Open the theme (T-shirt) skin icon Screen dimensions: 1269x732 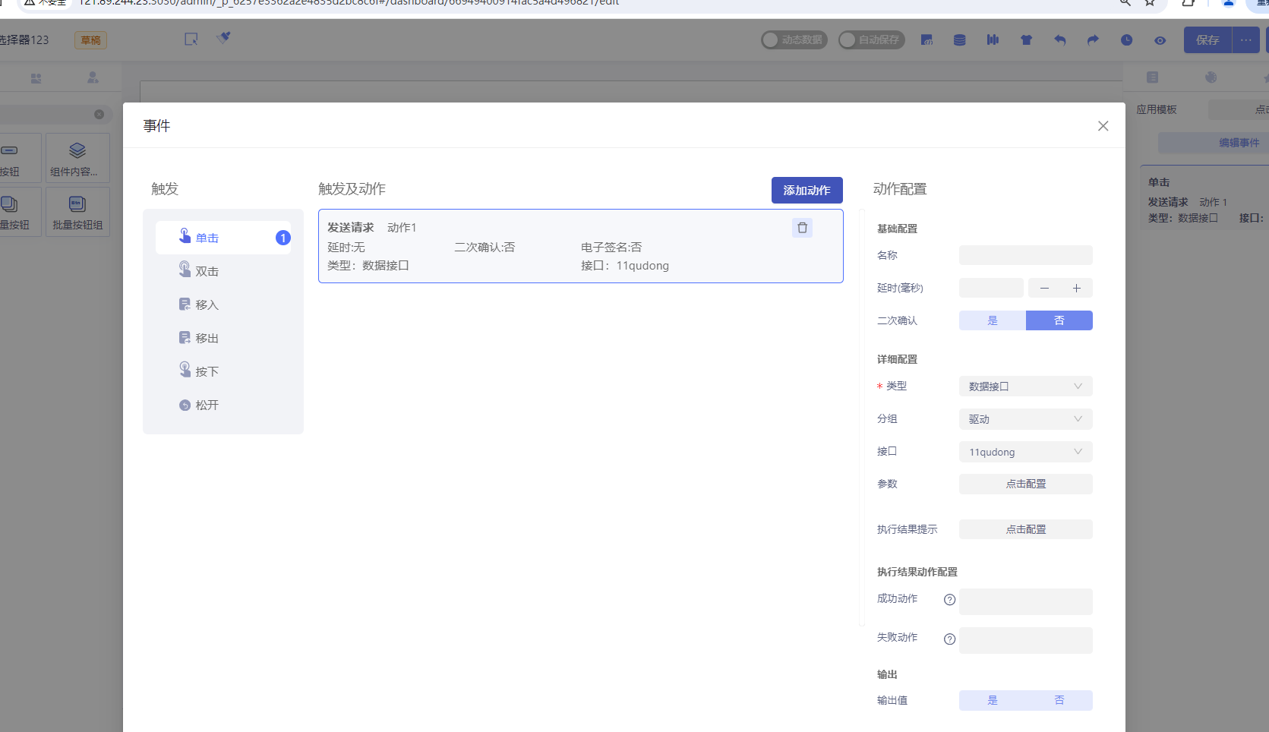pyautogui.click(x=1026, y=40)
